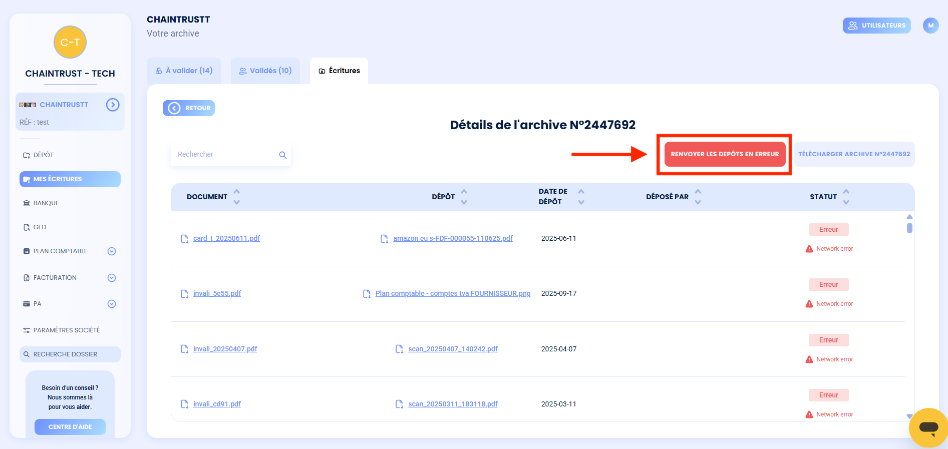Open deposit scan_20250311_183118.pdf

click(x=453, y=404)
